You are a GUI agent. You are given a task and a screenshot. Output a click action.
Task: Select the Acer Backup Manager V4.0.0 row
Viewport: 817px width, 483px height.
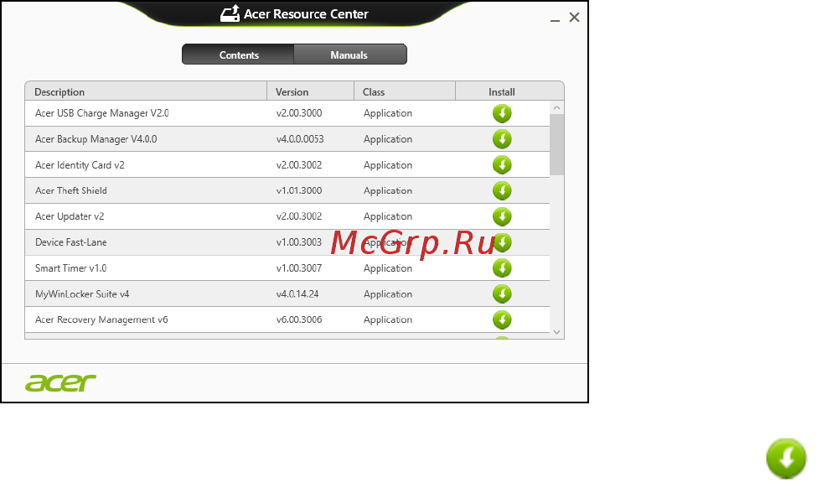(x=287, y=139)
